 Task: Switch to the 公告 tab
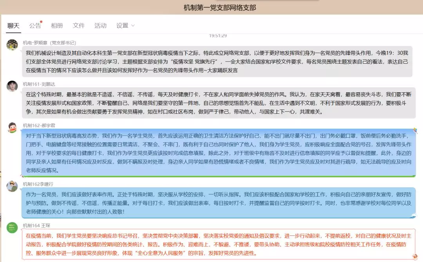point(35,25)
